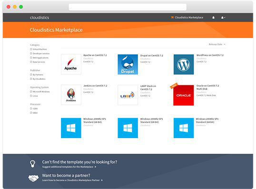The width and height of the screenshot is (256, 189).
Task: Open the notifications bell icon
Action: click(x=213, y=18)
